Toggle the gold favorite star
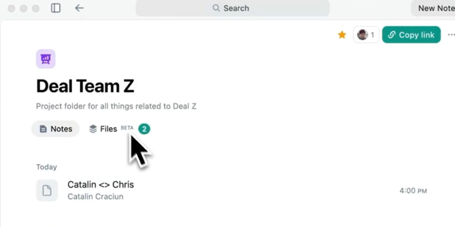The image size is (455, 227). [x=342, y=35]
